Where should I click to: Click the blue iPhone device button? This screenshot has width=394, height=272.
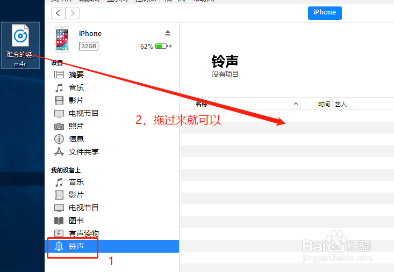[325, 13]
